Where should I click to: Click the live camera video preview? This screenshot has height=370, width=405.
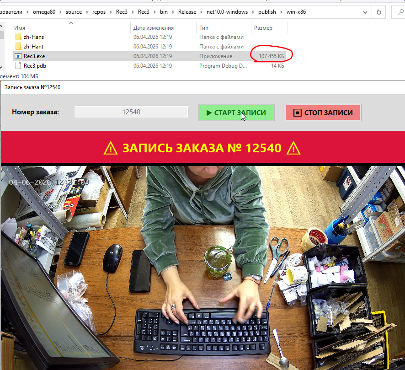coord(202,268)
